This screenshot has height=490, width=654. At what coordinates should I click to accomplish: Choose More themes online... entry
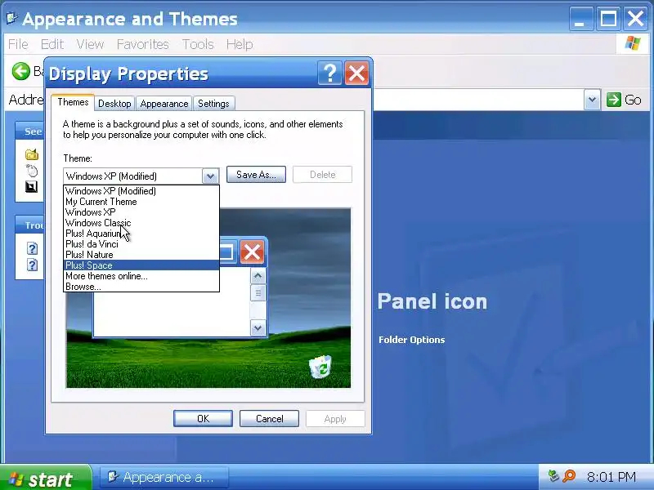coord(141,276)
